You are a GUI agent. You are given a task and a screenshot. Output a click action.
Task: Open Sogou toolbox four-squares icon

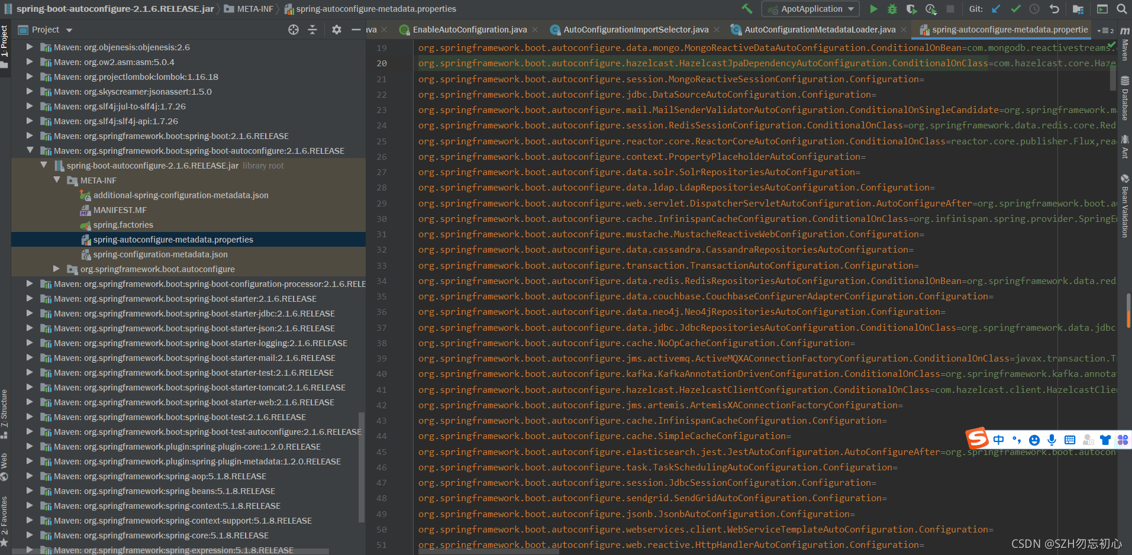(1123, 440)
